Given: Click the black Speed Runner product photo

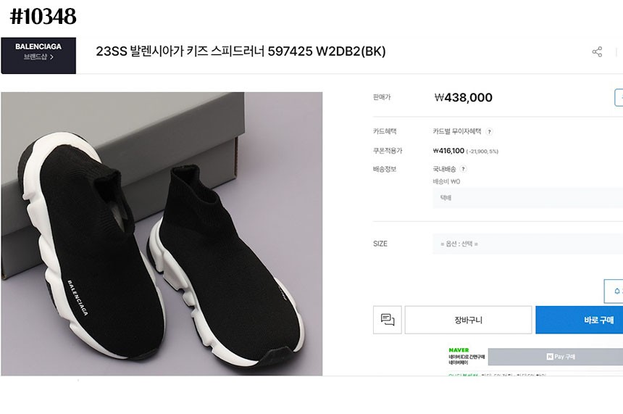Looking at the screenshot, I should pyautogui.click(x=162, y=233).
